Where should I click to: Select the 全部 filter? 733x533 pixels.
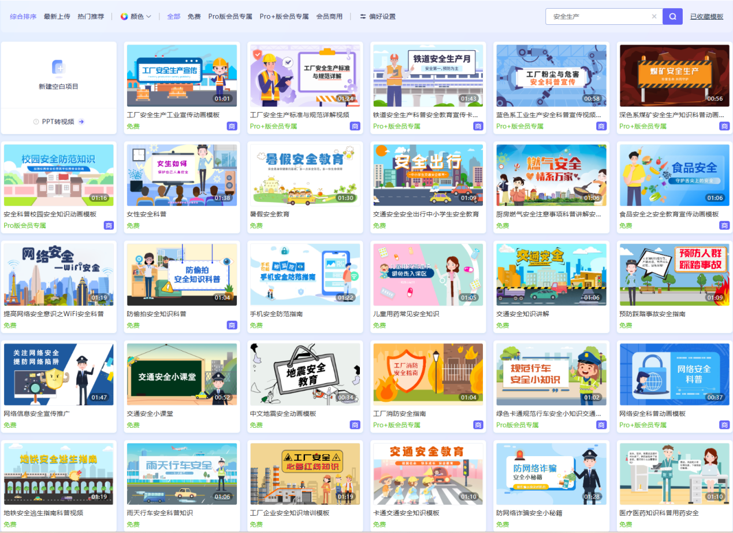[x=173, y=16]
